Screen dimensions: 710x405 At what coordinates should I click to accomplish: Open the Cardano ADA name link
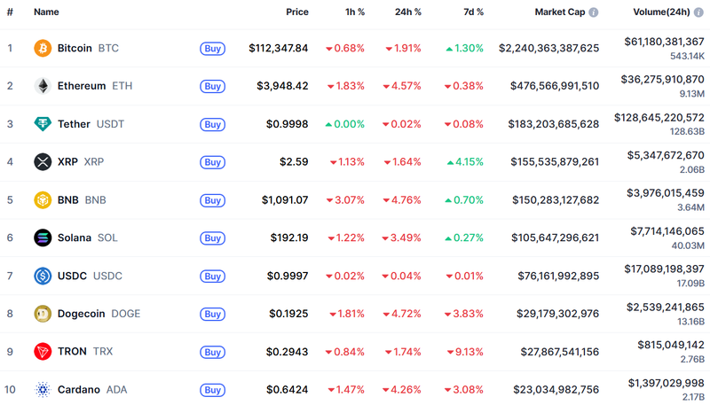pyautogui.click(x=79, y=389)
